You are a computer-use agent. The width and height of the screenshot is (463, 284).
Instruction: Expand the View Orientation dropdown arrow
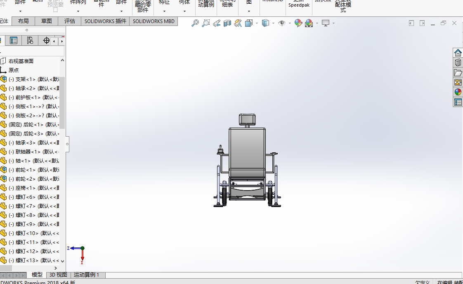coord(257,23)
